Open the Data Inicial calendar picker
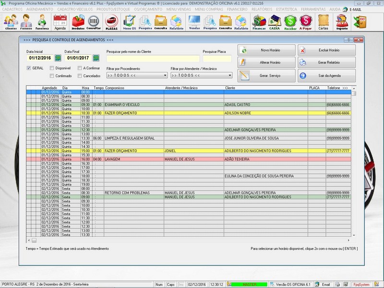The height and width of the screenshot is (288, 384). (x=58, y=58)
